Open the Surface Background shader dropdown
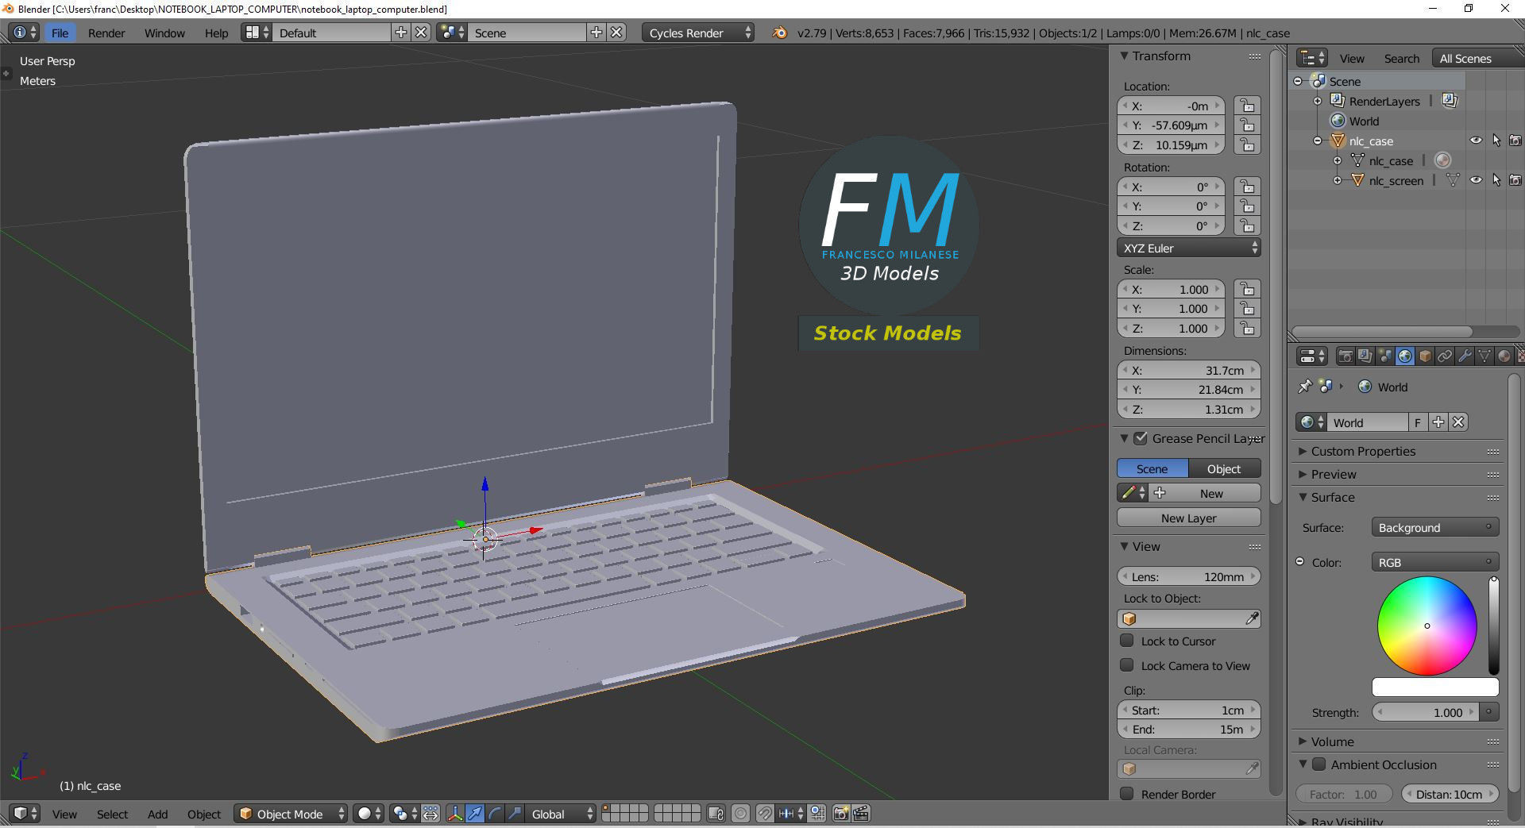This screenshot has width=1525, height=828. coord(1435,527)
